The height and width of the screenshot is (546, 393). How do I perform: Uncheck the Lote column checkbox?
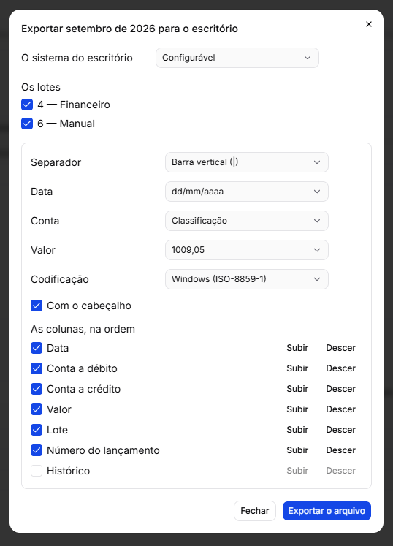point(37,430)
